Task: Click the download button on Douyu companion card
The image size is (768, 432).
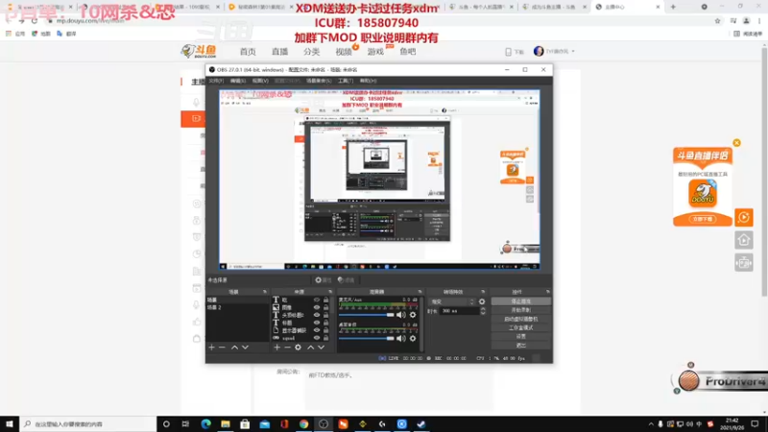Action: click(703, 220)
